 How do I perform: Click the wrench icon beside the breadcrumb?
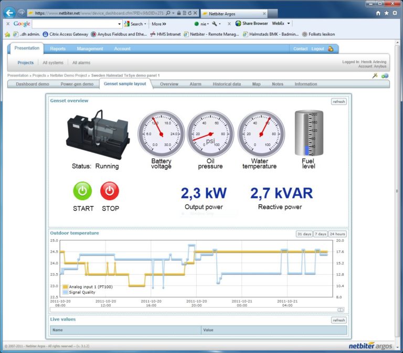pyautogui.click(x=375, y=76)
